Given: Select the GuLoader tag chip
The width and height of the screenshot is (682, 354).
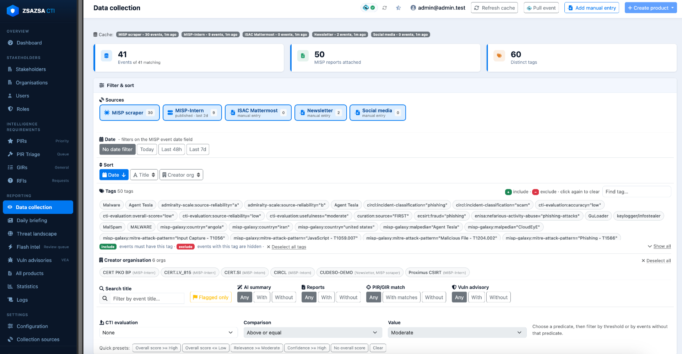Looking at the screenshot, I should point(598,216).
